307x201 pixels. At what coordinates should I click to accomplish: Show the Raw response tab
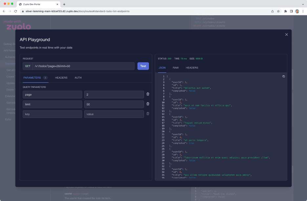(x=175, y=68)
